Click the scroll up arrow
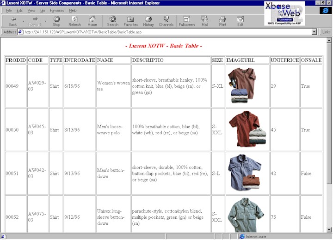Screen dimensions: 333x240 point(329,40)
